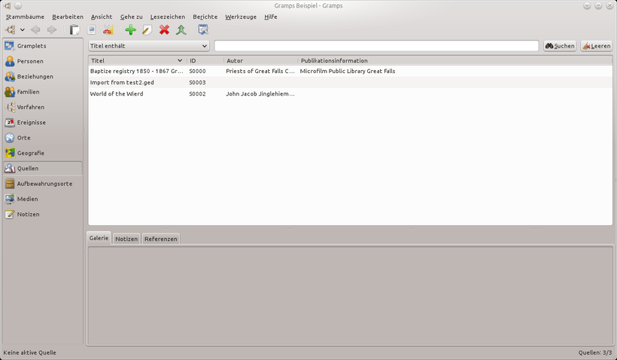617x360 pixels.
Task: Open the column configuration toolbar icon
Action: tap(203, 29)
